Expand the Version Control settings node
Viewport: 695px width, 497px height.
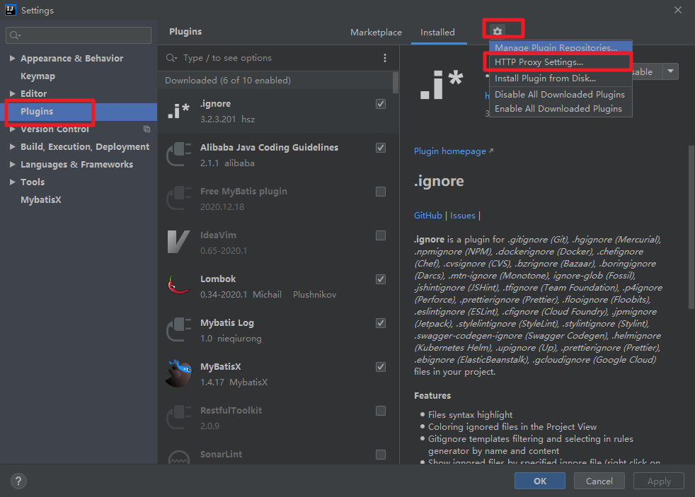pyautogui.click(x=13, y=129)
